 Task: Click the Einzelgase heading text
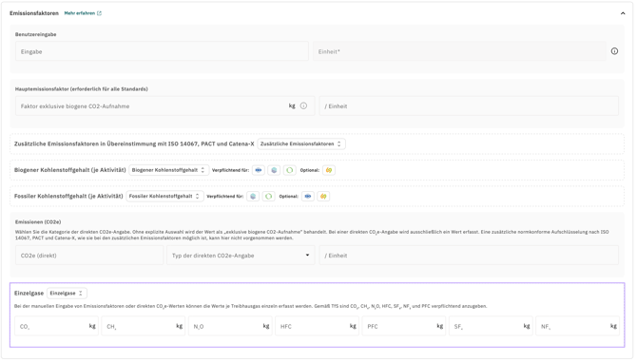[29, 293]
